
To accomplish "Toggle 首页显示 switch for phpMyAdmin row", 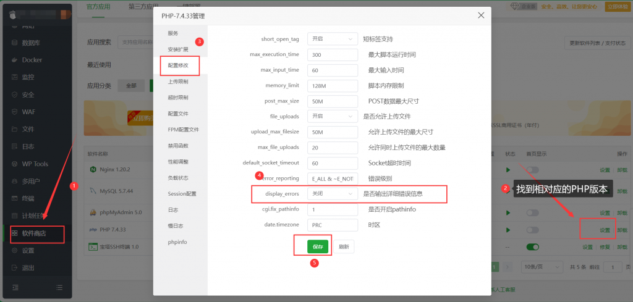I will coord(532,212).
